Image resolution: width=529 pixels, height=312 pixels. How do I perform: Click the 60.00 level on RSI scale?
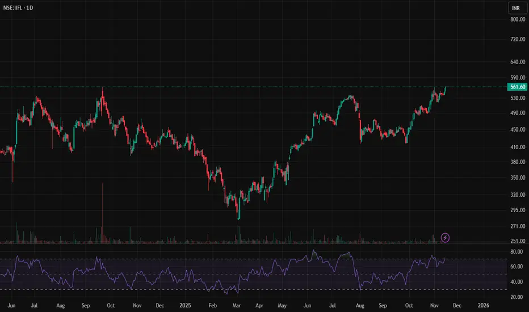[x=517, y=267]
